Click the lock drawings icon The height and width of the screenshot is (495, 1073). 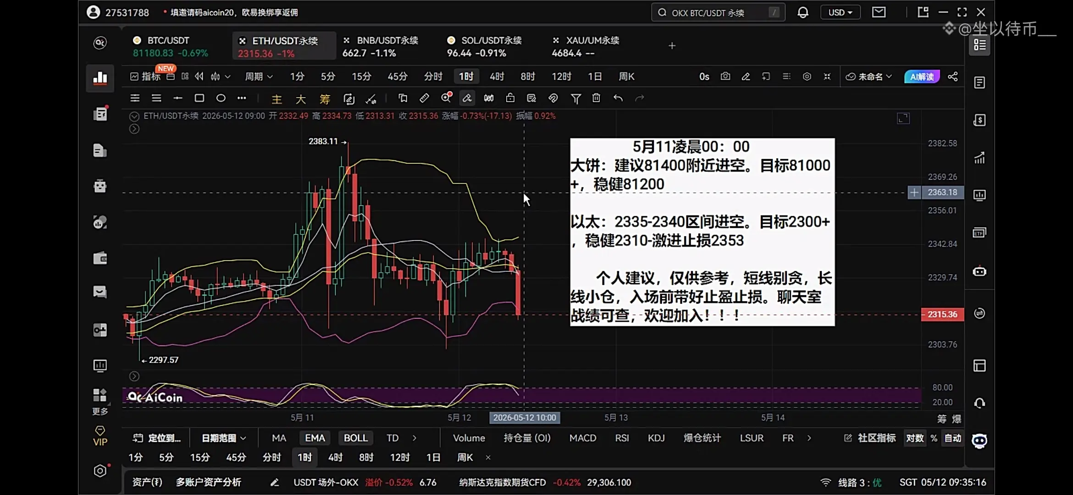pos(510,98)
